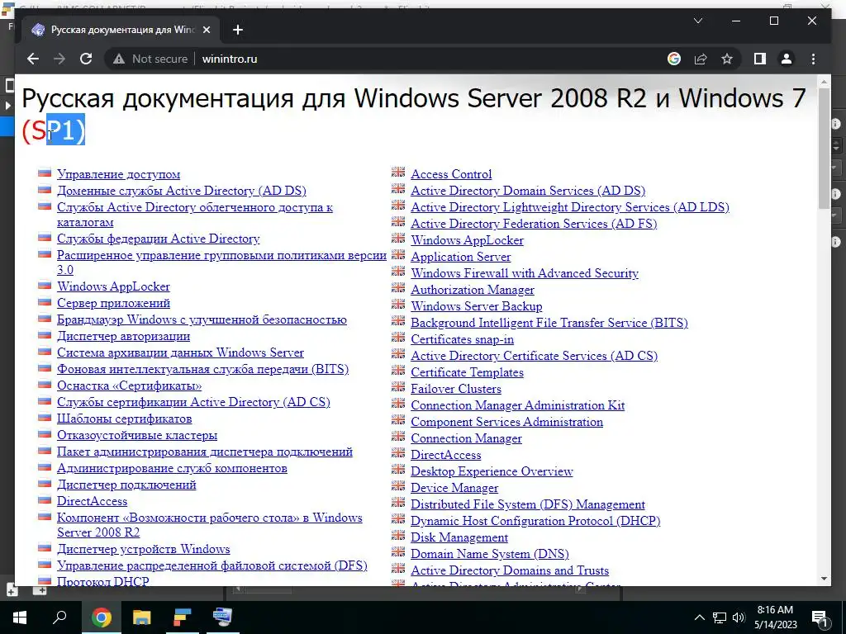Open the Google account icon in address bar
846x634 pixels.
pos(674,59)
